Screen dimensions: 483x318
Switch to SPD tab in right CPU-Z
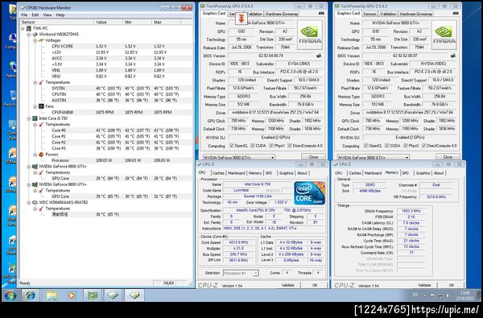tap(406, 173)
